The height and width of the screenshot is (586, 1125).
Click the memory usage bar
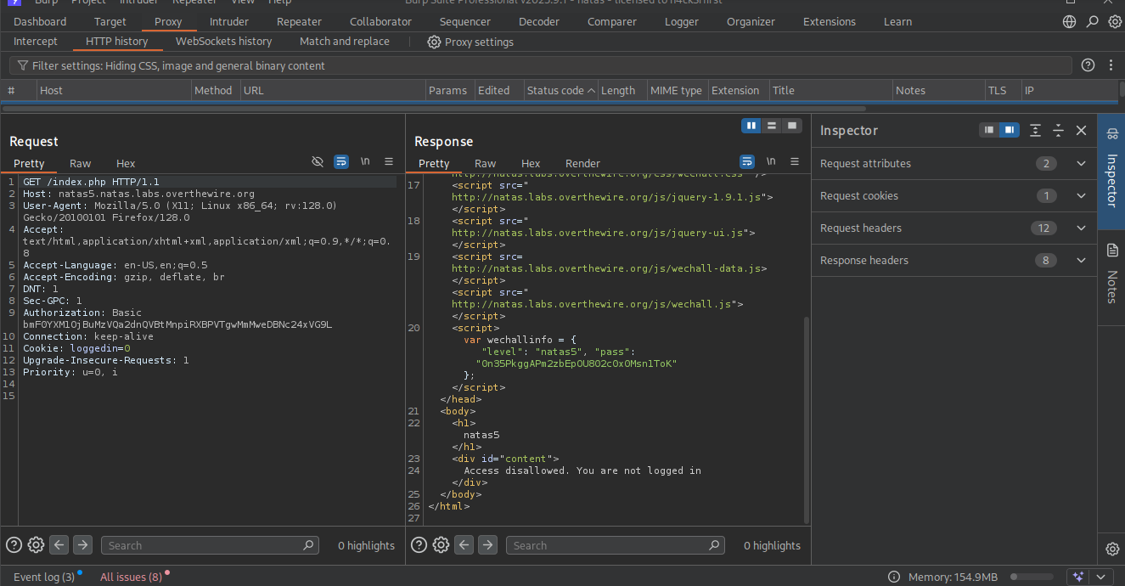point(1032,577)
